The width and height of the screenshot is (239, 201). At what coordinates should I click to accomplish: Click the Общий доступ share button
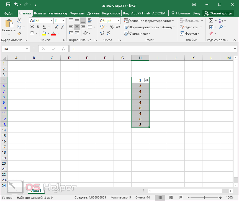[218, 13]
